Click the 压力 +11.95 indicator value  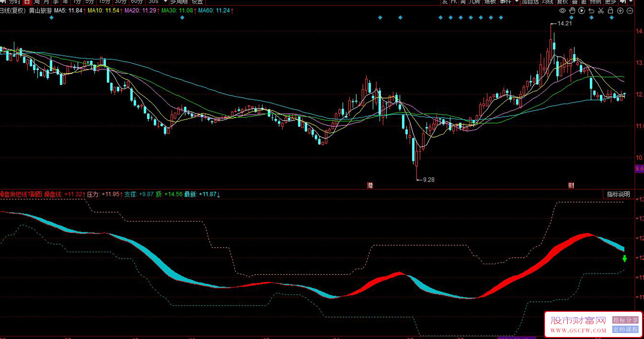click(104, 194)
